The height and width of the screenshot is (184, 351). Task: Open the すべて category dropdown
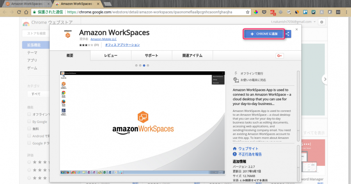(x=38, y=94)
